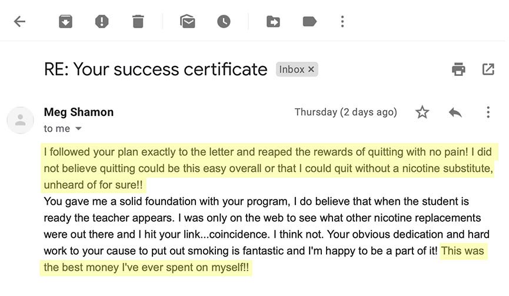This screenshot has width=509, height=296.
Task: Delete this email with trash icon
Action: [x=138, y=22]
